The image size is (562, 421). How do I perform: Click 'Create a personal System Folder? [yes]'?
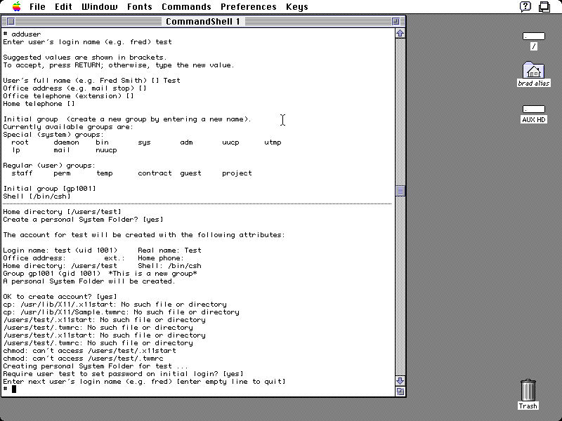(x=83, y=220)
